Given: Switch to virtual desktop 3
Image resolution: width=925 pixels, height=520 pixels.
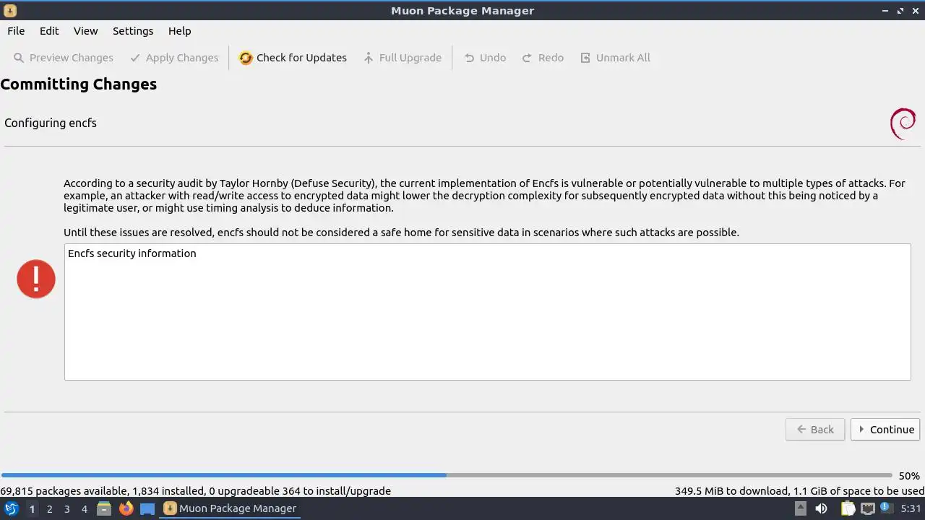Looking at the screenshot, I should pos(66,509).
